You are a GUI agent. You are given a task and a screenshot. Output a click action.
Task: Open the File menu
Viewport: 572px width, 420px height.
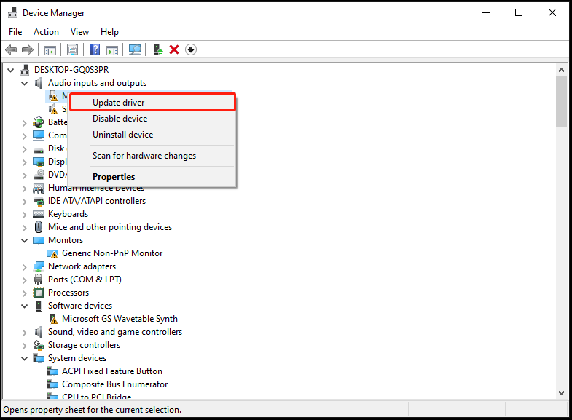click(15, 32)
